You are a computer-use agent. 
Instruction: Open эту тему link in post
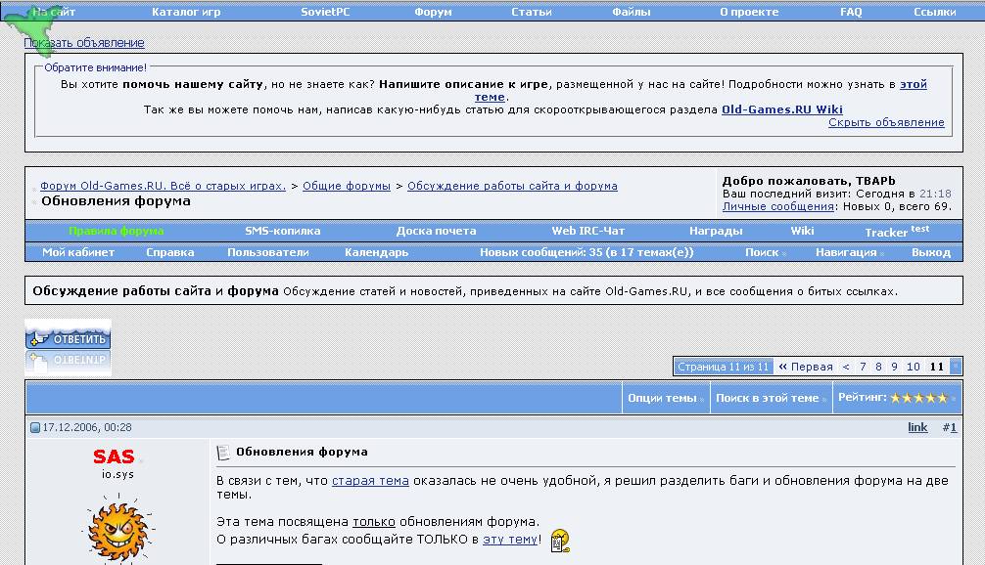click(x=510, y=540)
